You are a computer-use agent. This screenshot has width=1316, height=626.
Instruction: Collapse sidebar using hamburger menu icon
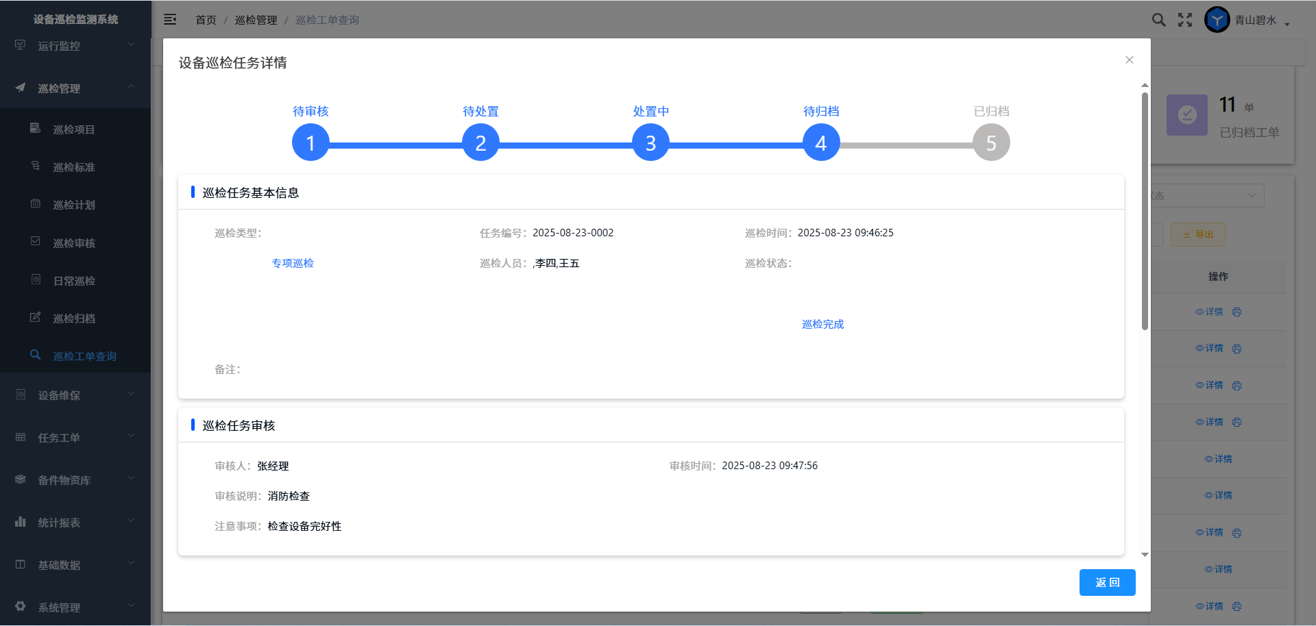tap(170, 20)
